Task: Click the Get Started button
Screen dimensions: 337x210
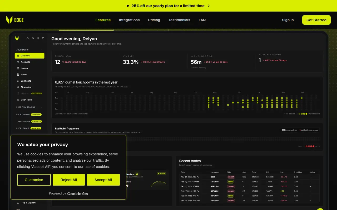Action: click(x=316, y=20)
